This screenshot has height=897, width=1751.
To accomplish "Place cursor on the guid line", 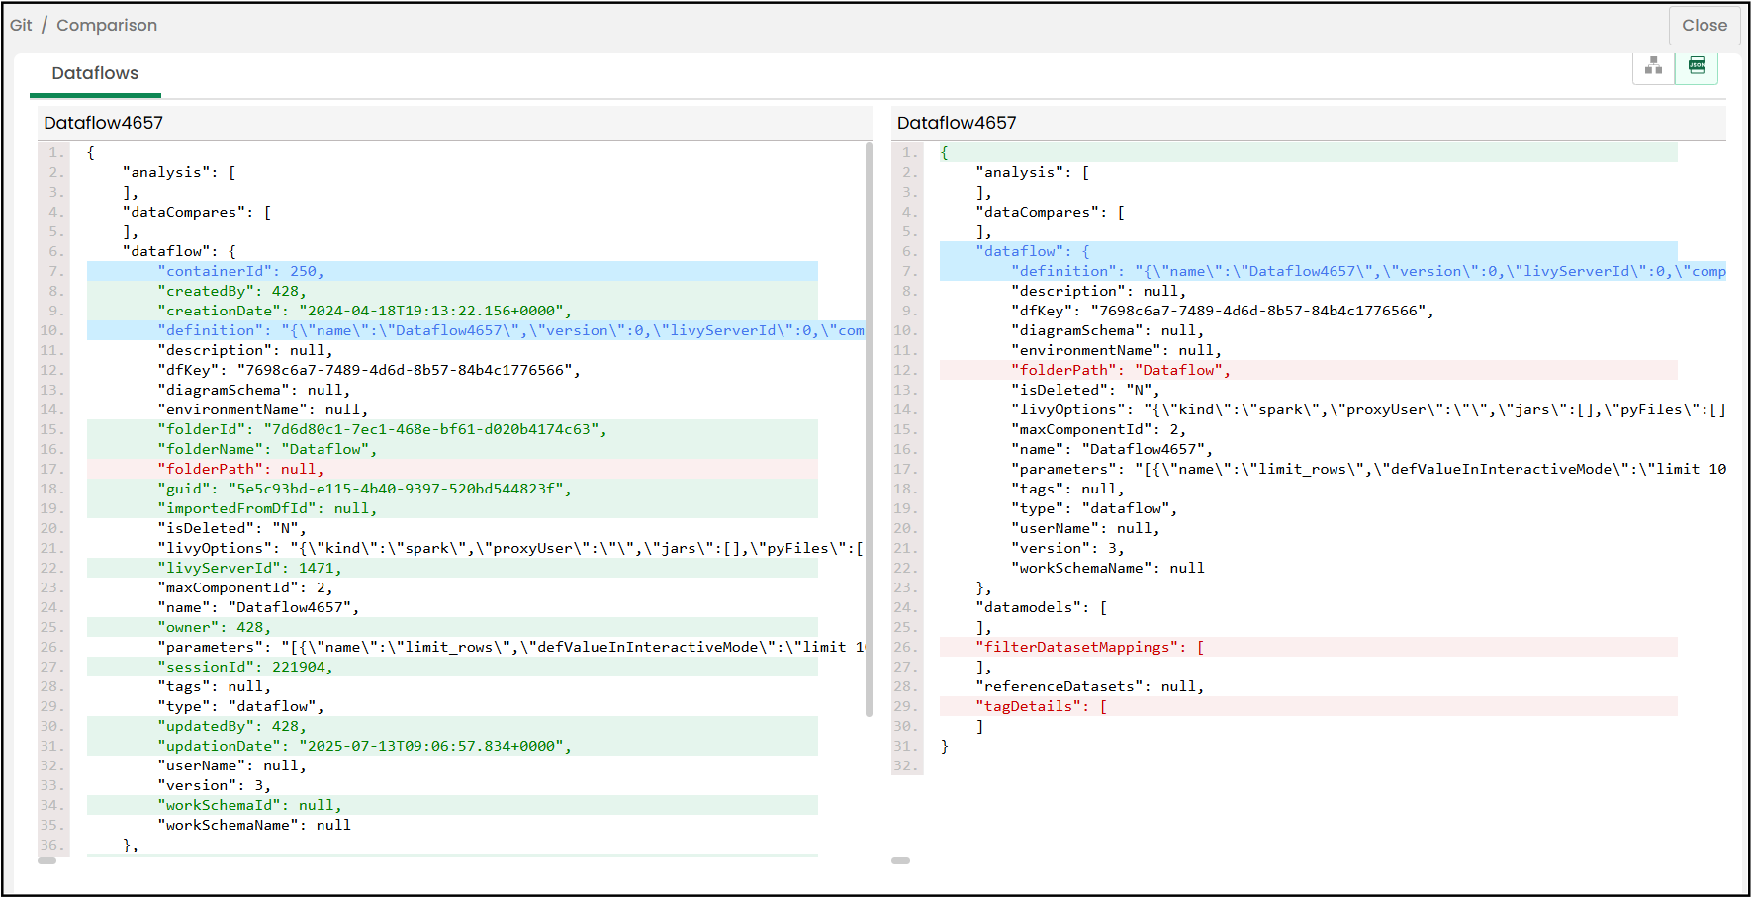I will pyautogui.click(x=363, y=489).
